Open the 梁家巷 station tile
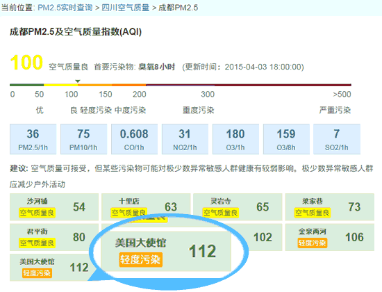Viewport: 382px width, 292px height. 329,207
